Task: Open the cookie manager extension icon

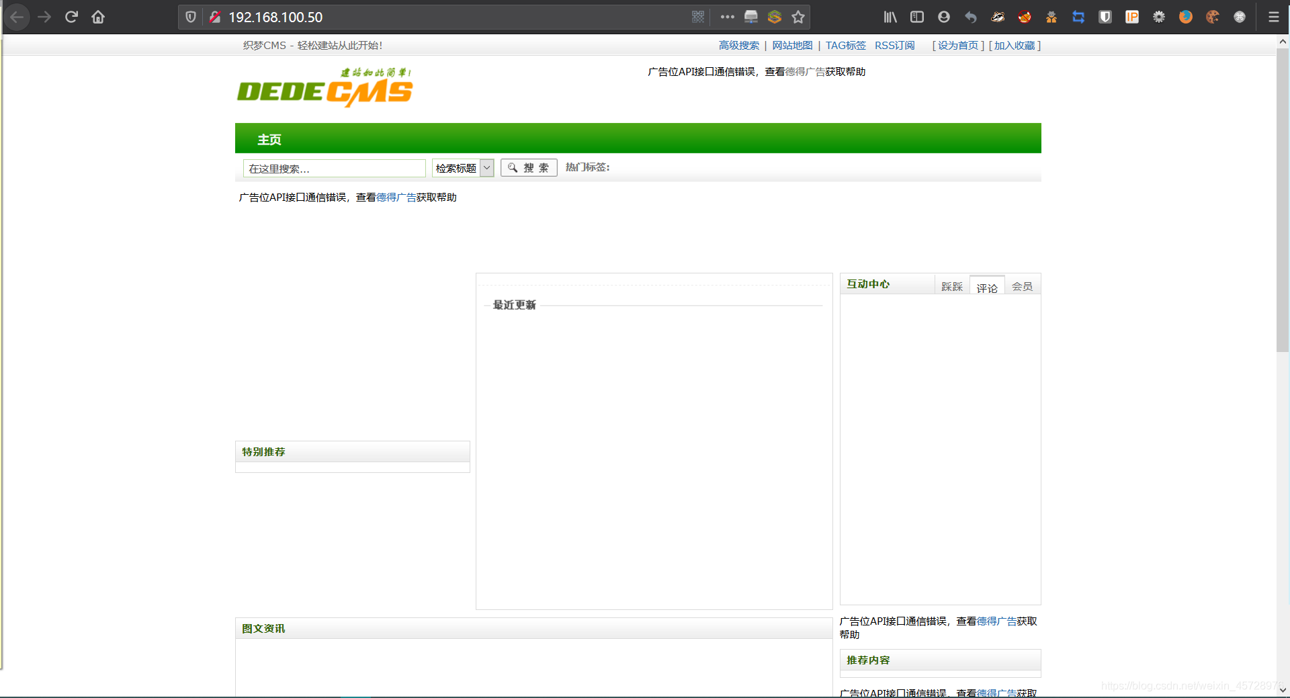Action: click(x=1213, y=17)
